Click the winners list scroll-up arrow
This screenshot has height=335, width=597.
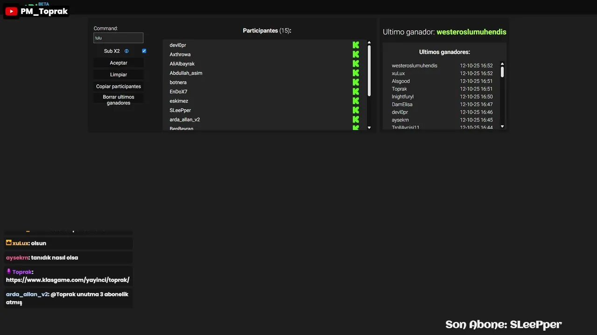(502, 64)
